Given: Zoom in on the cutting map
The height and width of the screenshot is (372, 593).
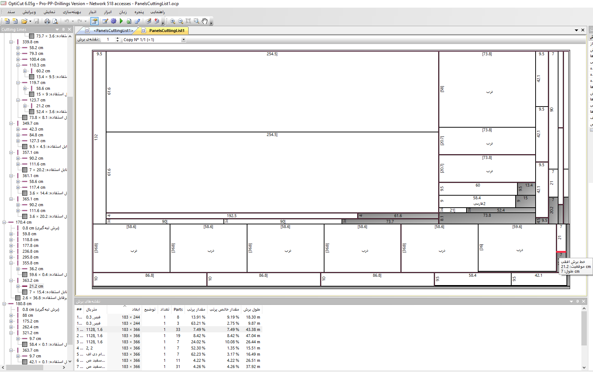Looking at the screenshot, I should coord(173,21).
